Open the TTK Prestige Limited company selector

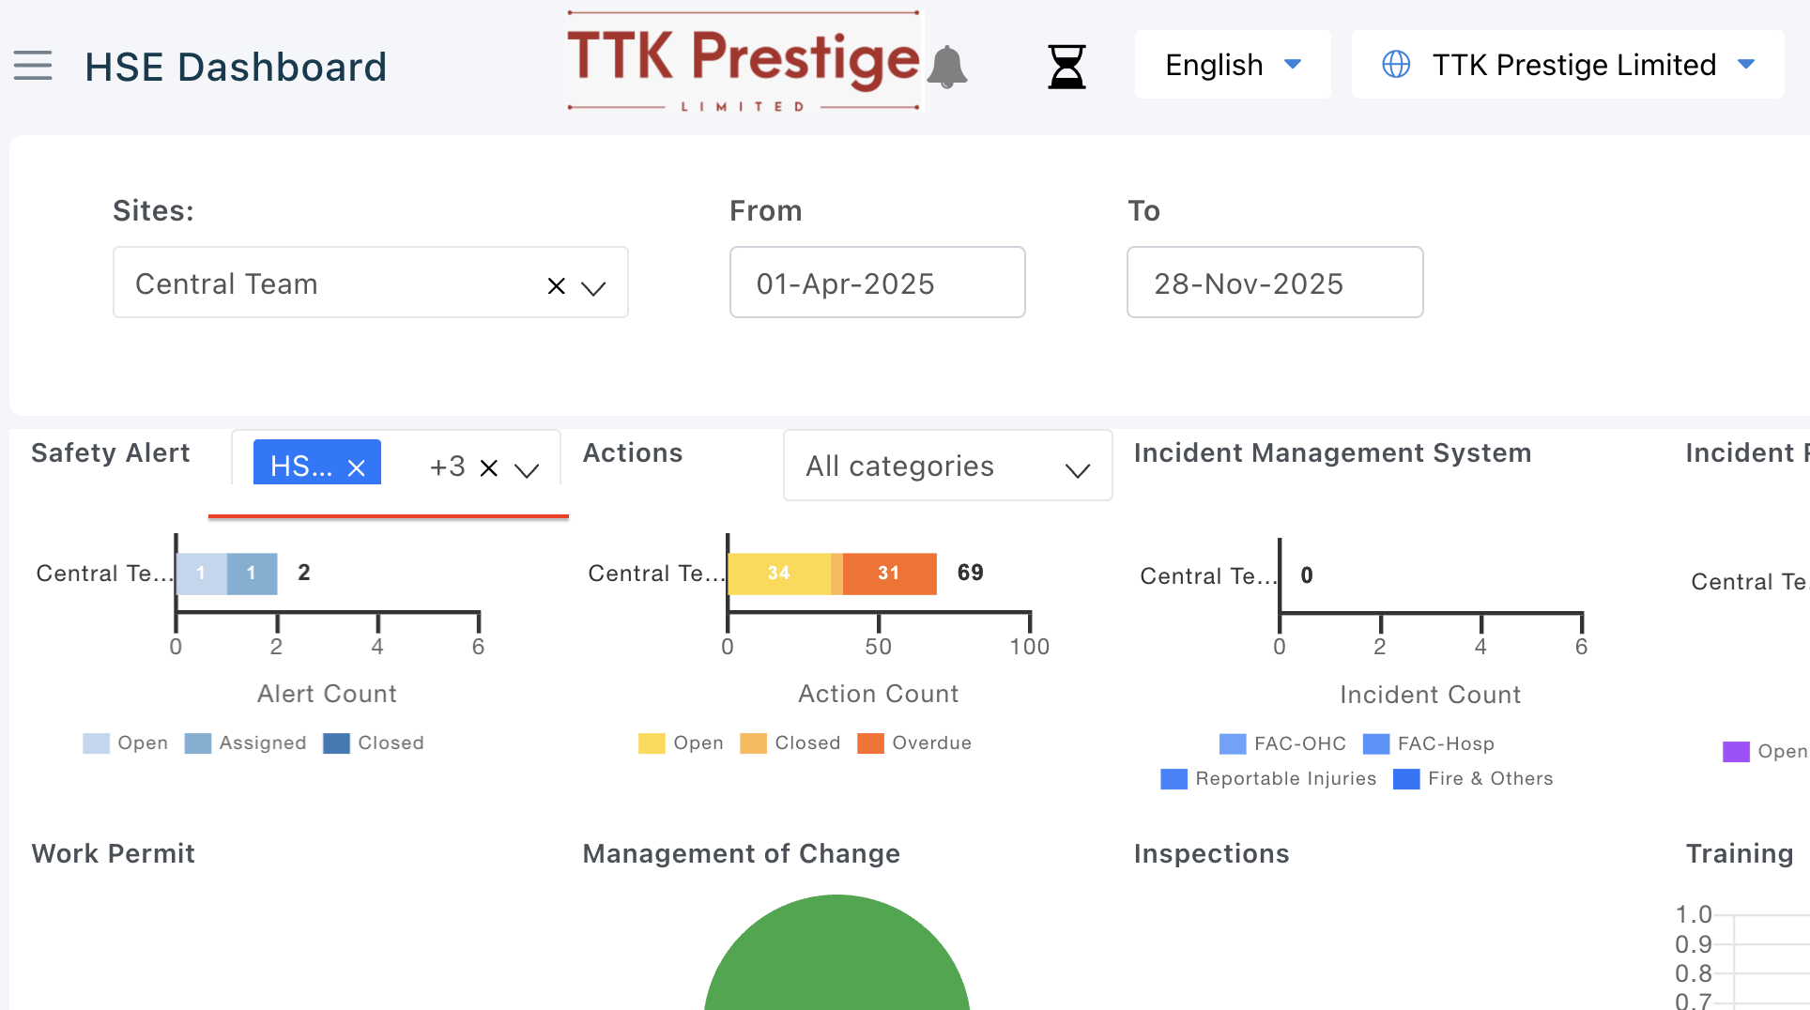(x=1568, y=65)
